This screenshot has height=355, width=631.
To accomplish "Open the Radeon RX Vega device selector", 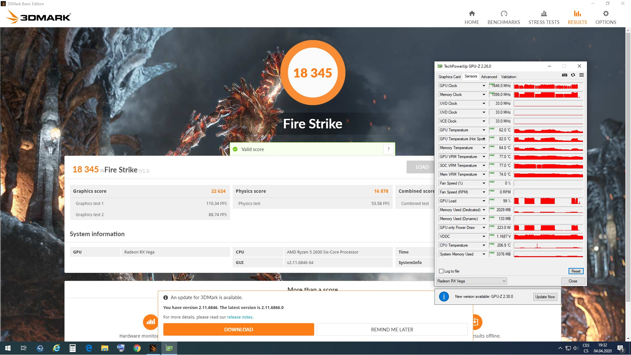I will coord(471,281).
